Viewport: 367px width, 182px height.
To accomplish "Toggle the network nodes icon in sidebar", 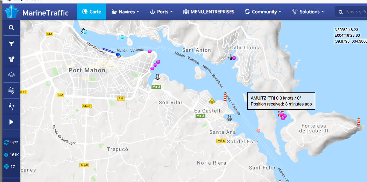I will [11, 106].
